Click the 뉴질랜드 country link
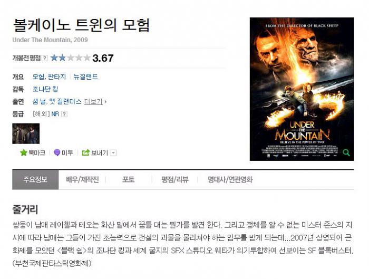The image size is (369, 279). [x=85, y=76]
